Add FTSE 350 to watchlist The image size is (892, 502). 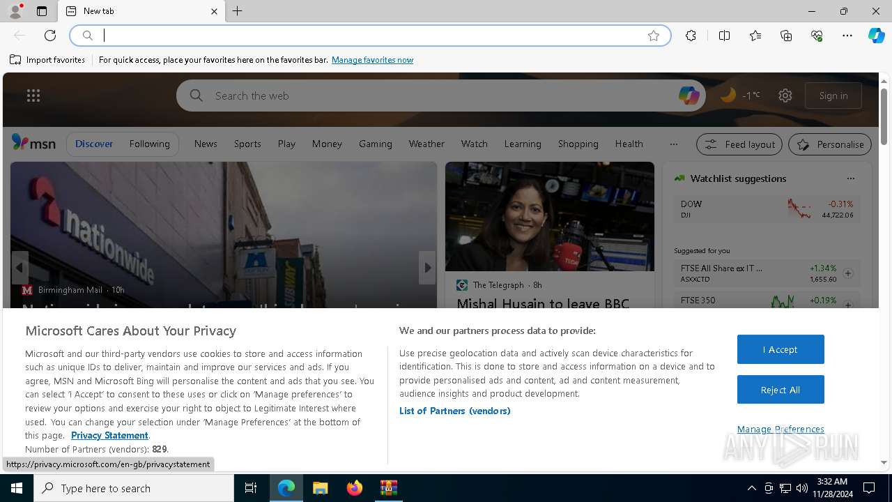click(848, 304)
